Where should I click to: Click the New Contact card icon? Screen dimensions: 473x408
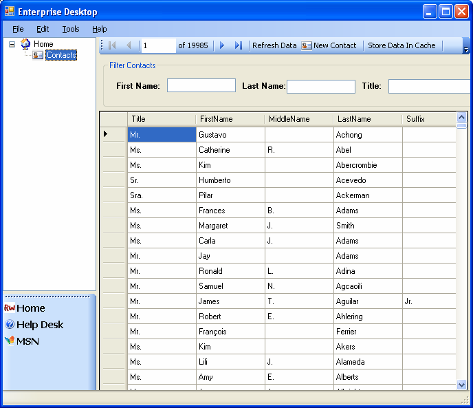[307, 45]
